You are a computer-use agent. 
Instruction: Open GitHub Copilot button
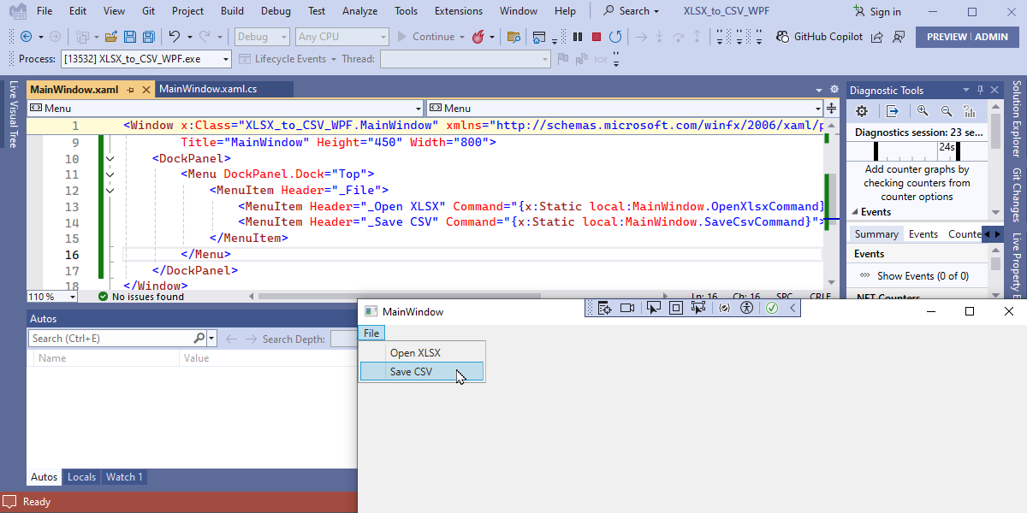(819, 37)
